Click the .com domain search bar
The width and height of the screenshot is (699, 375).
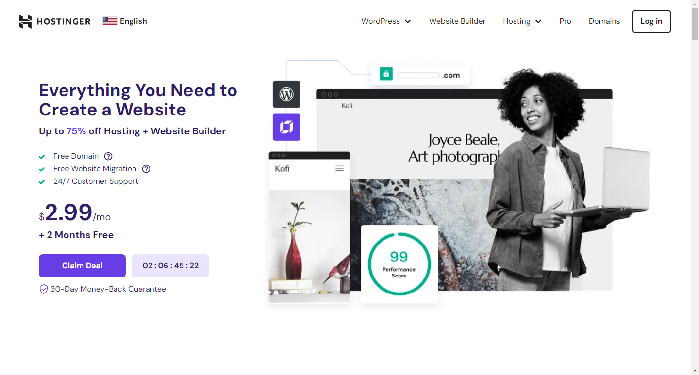[420, 75]
